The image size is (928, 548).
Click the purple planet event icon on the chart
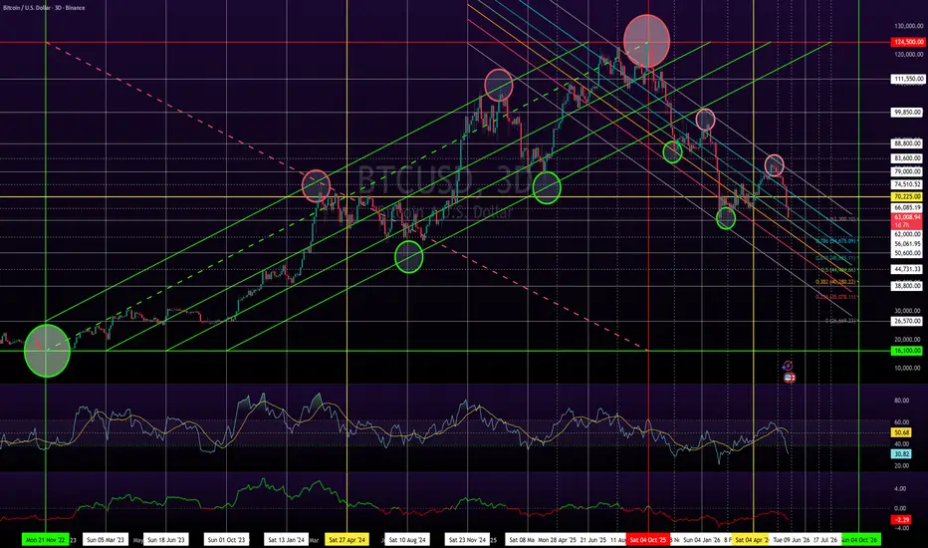[x=788, y=366]
